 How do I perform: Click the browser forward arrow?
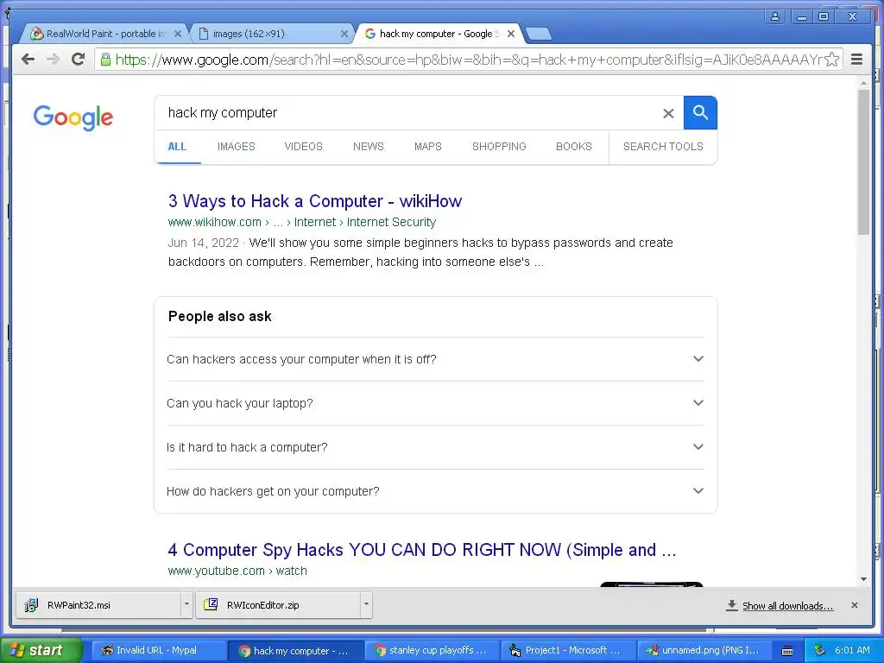coord(53,60)
